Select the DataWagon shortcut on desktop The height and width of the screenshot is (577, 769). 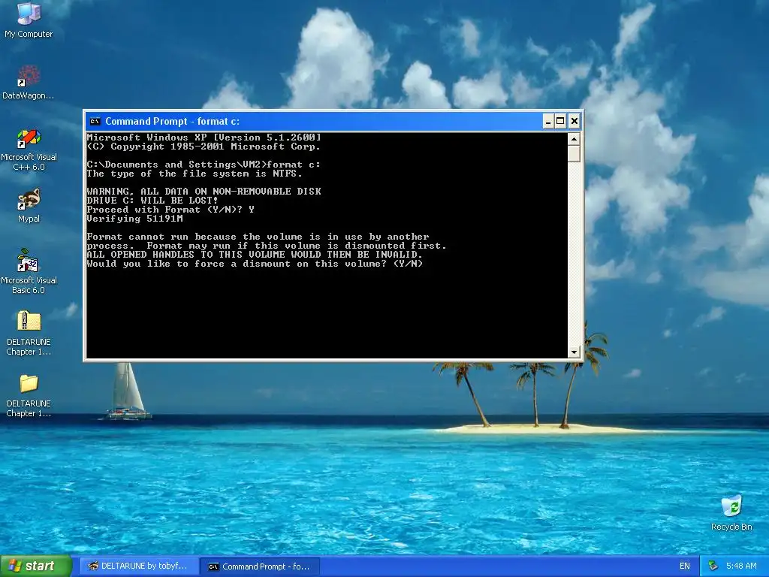click(x=29, y=83)
